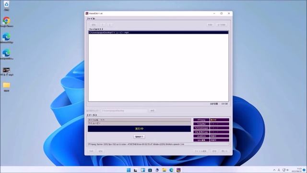Viewport: 307px width, 173px height.
Task: Open the Recycle Bin desktop icon
Action: [x=6, y=5]
